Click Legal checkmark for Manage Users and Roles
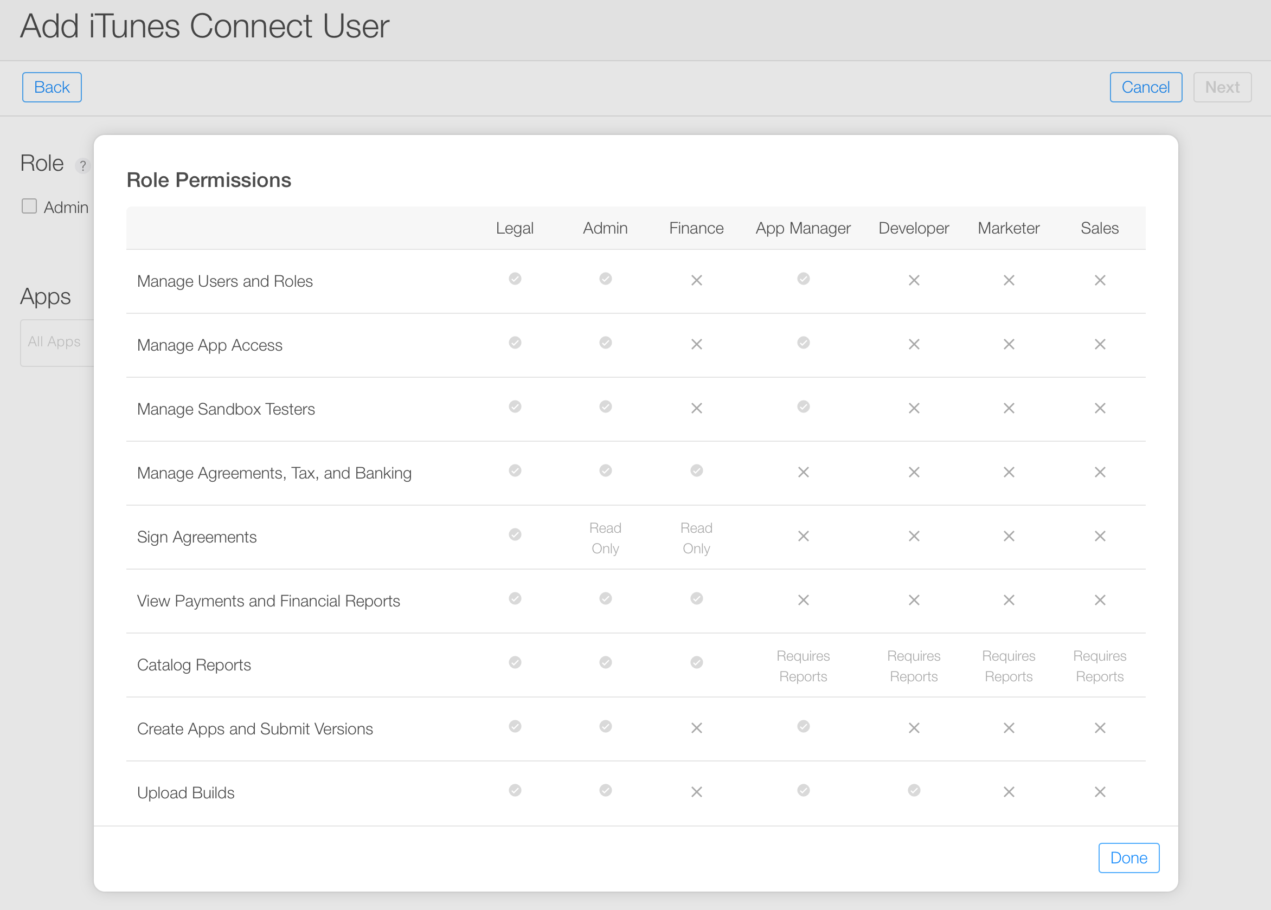 click(515, 279)
